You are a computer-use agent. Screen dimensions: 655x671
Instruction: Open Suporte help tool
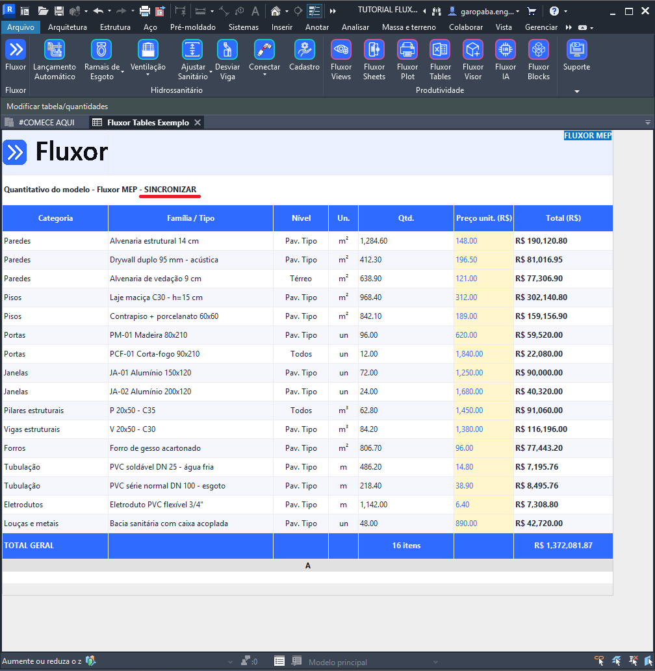coord(576,55)
